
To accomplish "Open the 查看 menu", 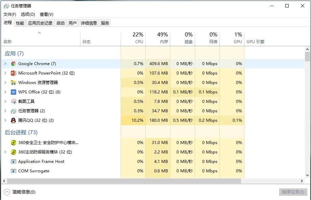I will (x=47, y=14).
